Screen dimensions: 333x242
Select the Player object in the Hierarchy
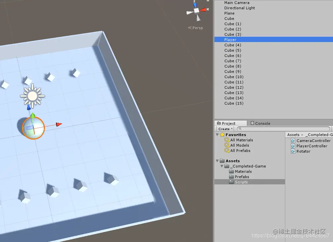(274, 40)
